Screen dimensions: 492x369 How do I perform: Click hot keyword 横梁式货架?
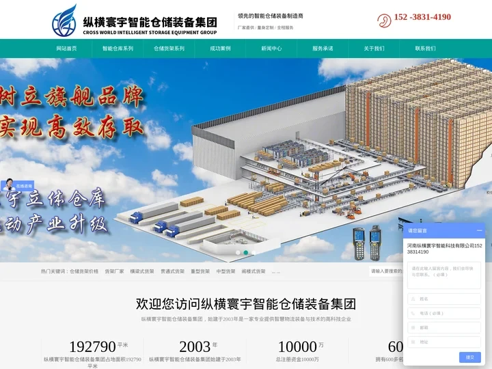coord(142,271)
